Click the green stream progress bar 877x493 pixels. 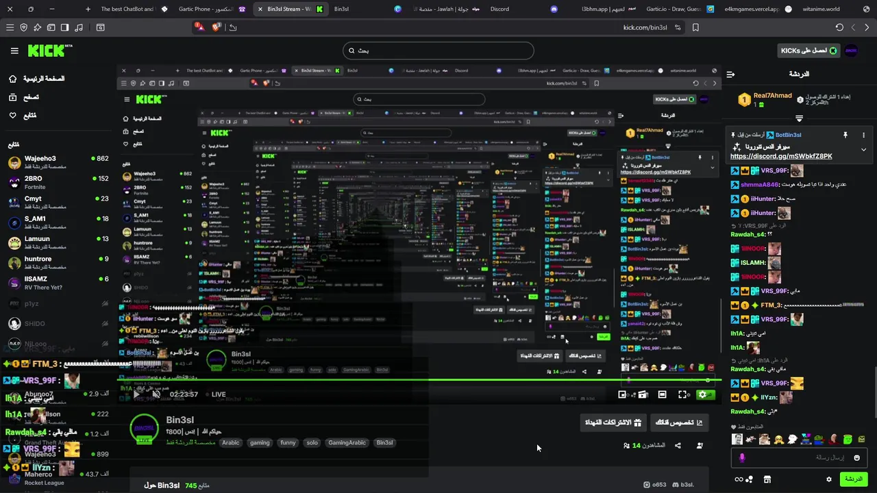tap(418, 380)
